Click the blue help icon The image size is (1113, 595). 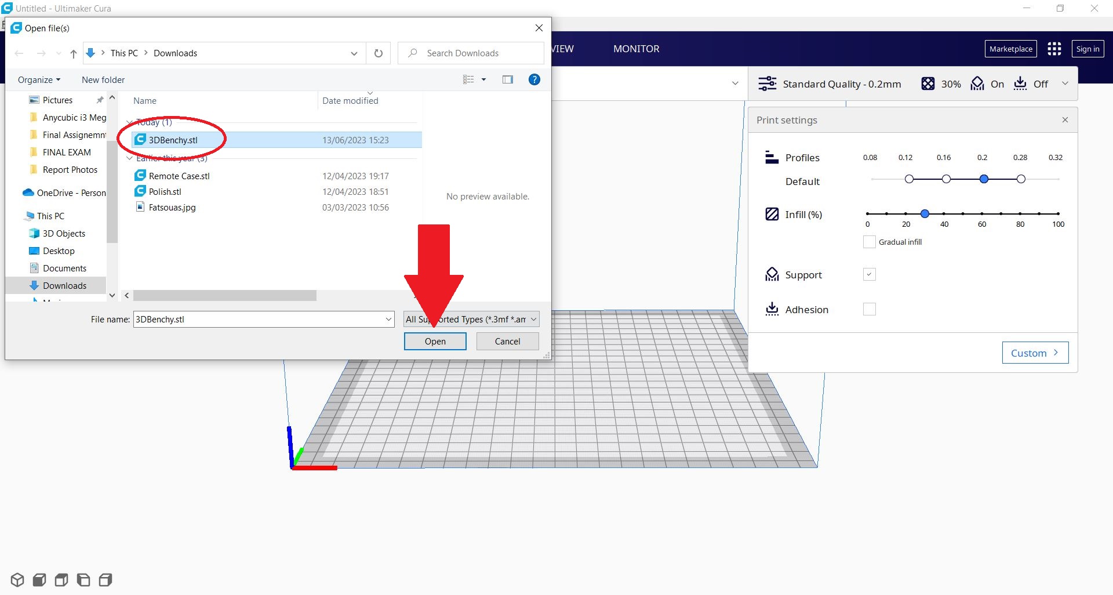point(534,80)
